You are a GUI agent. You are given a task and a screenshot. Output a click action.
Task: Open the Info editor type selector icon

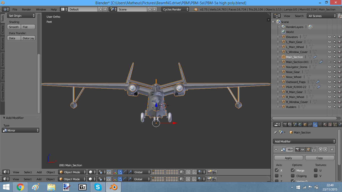(x=6, y=9)
